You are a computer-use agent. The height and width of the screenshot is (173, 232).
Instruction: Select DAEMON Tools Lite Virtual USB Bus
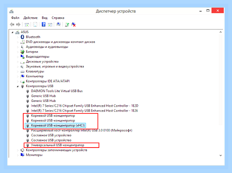57,91
